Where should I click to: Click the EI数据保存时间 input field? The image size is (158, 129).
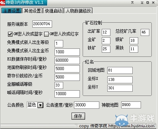tap(67, 60)
